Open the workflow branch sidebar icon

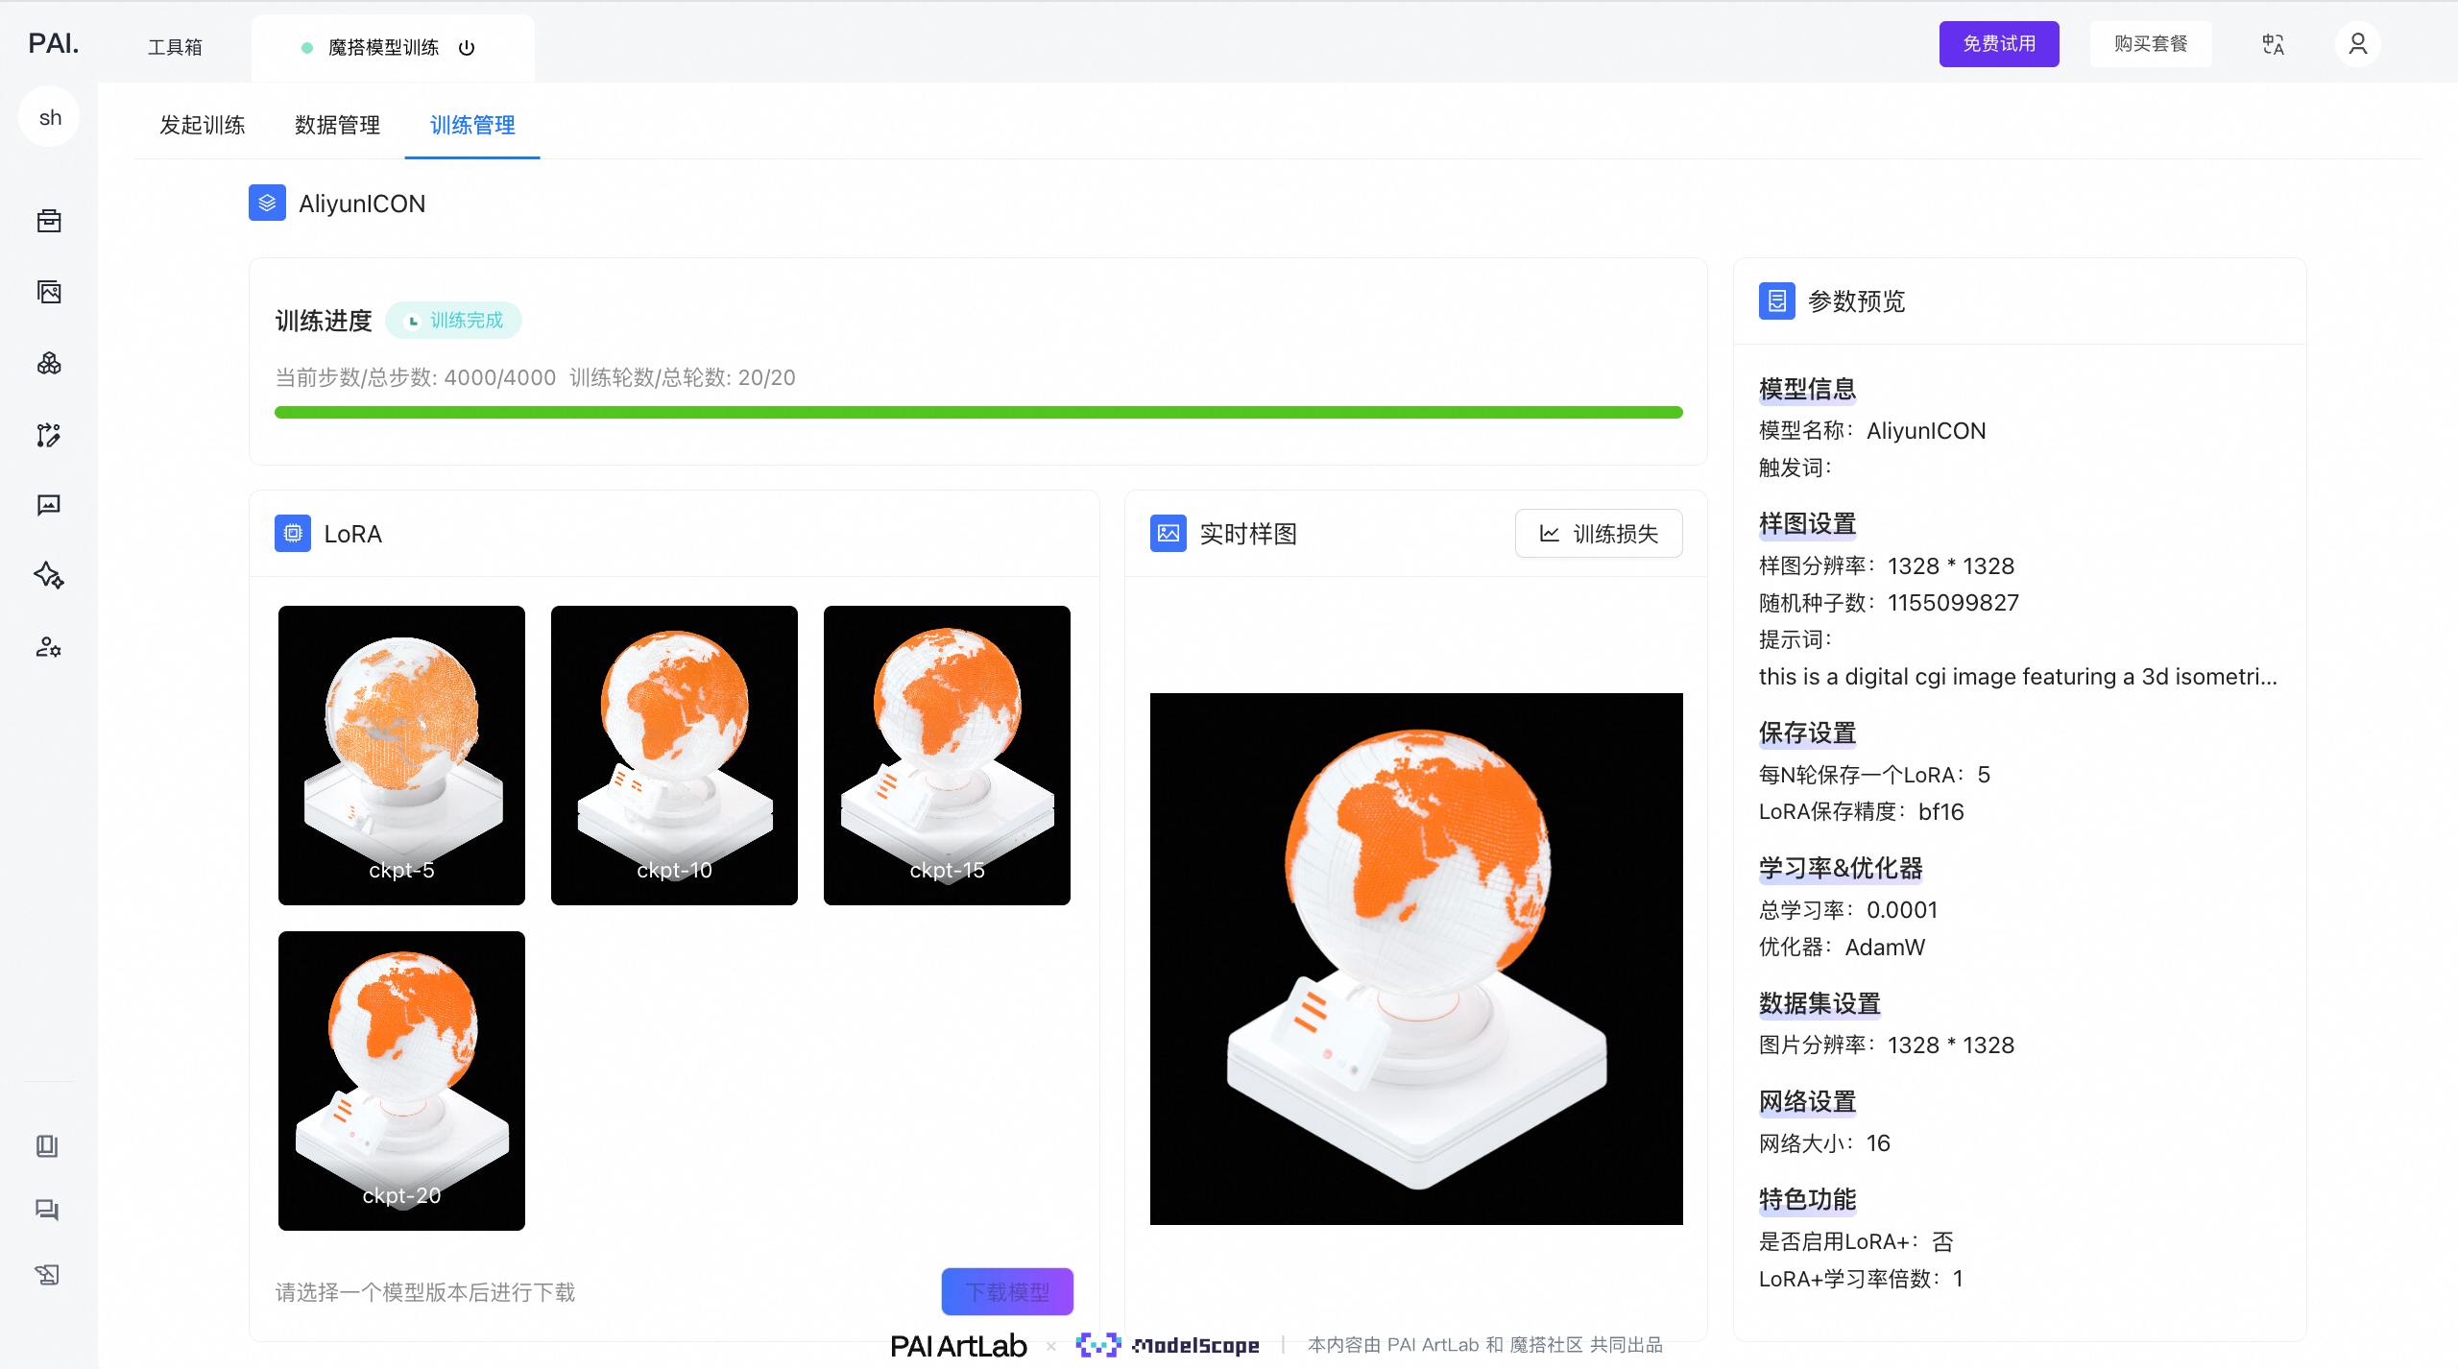point(49,435)
